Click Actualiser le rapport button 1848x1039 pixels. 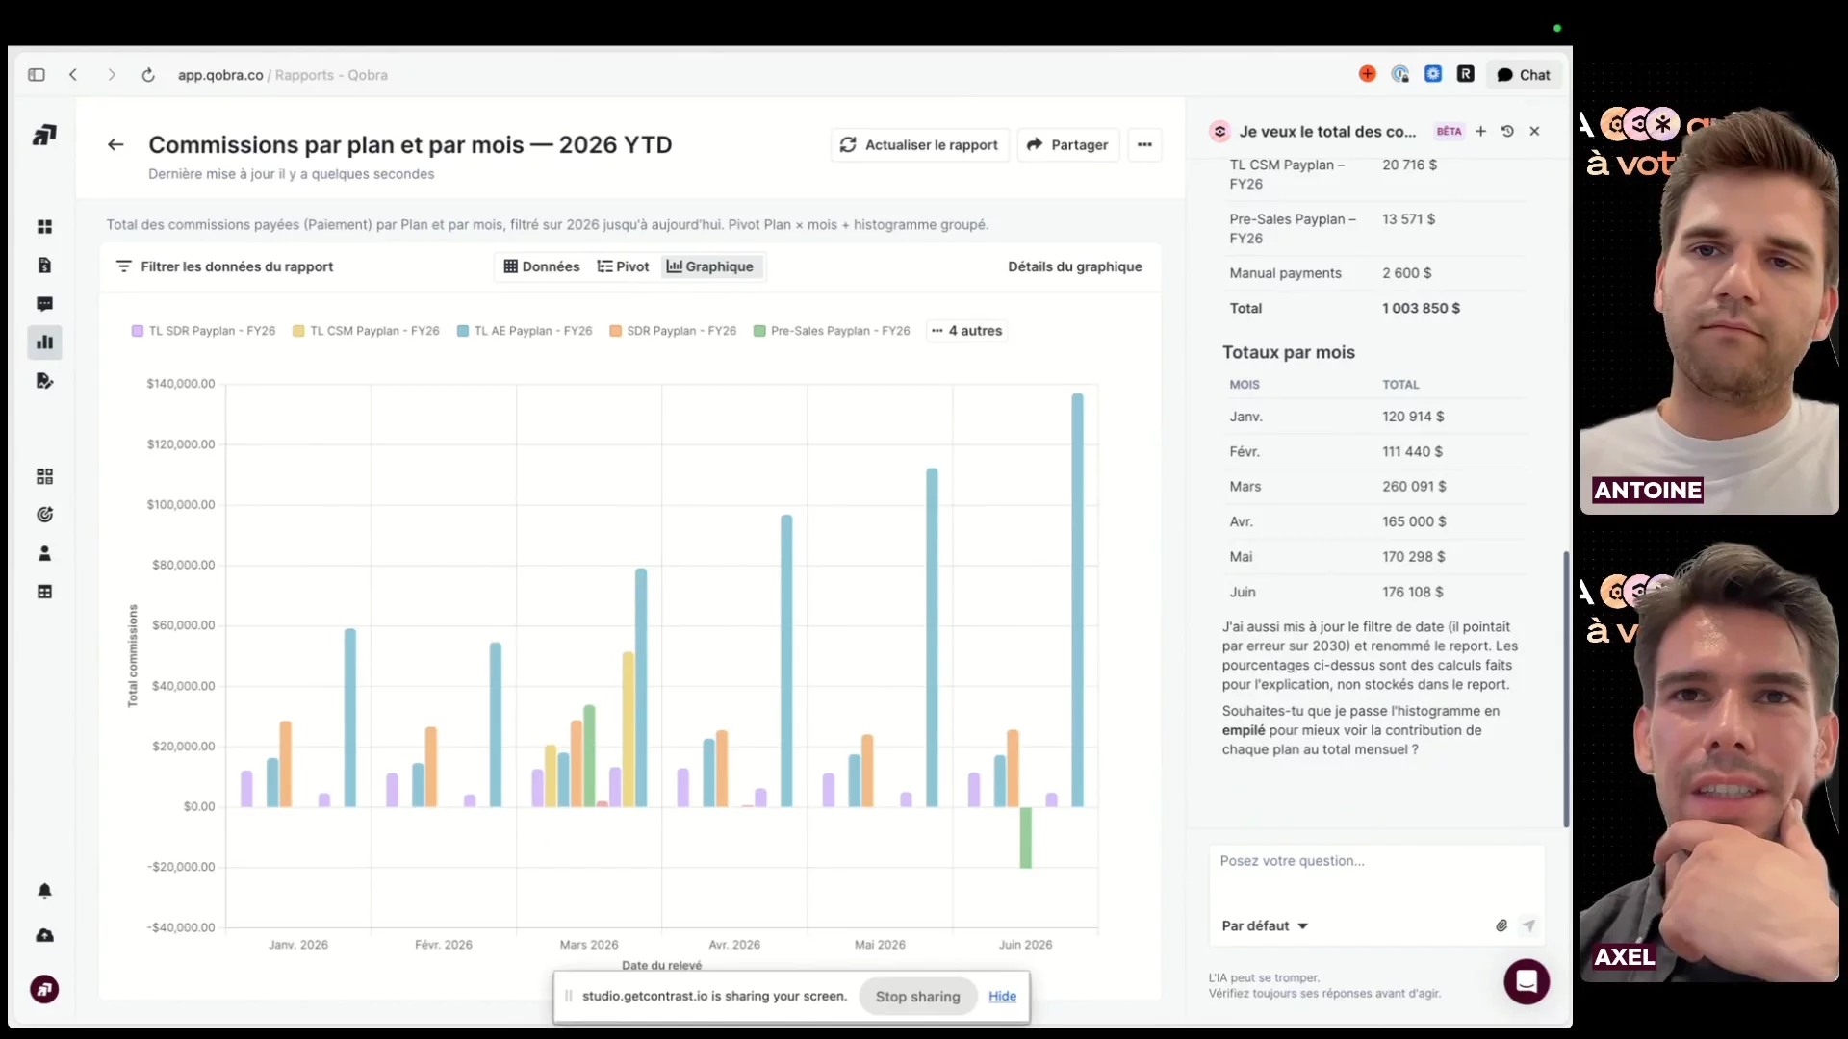(x=919, y=145)
